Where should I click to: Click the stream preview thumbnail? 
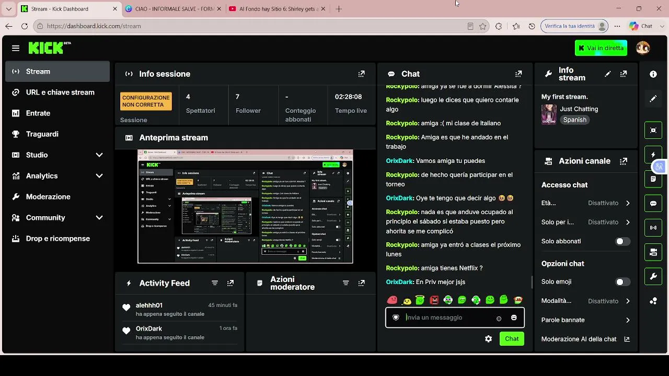[x=245, y=207]
